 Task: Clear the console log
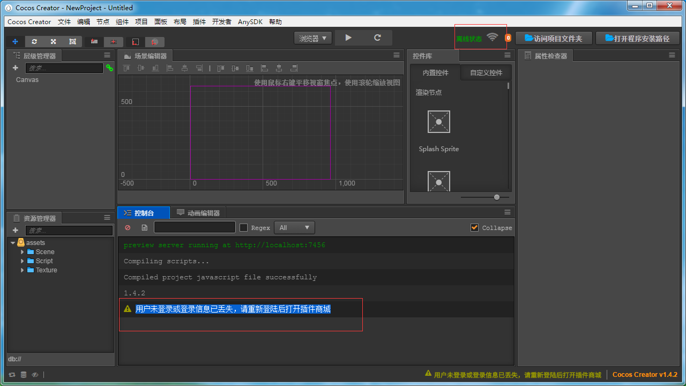pyautogui.click(x=128, y=227)
